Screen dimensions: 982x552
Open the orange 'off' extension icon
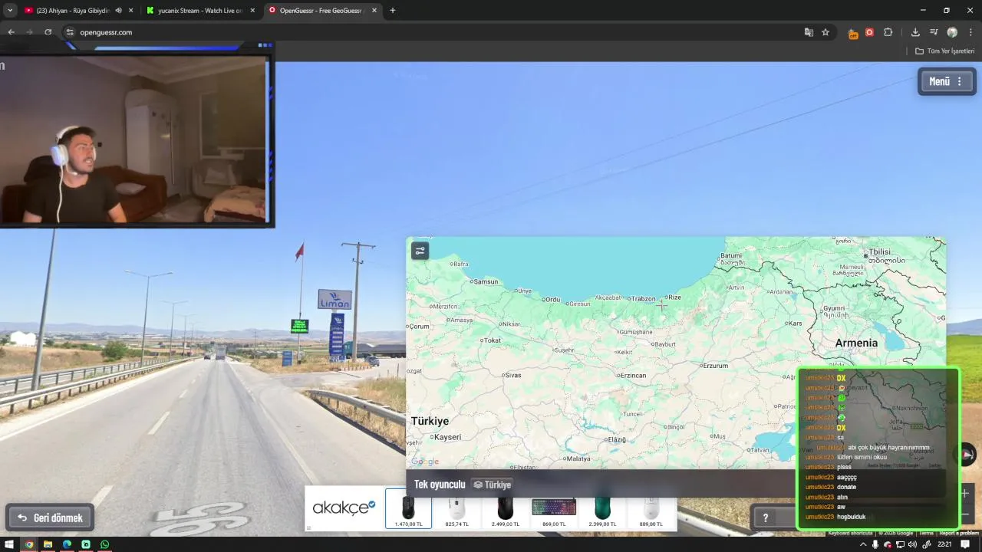click(852, 33)
